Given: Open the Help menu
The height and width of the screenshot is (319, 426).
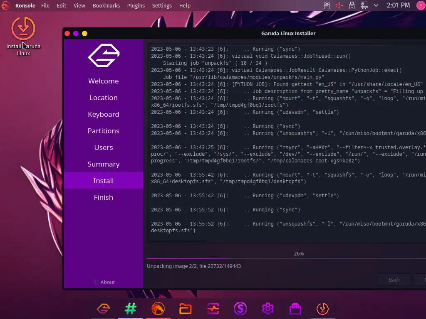Looking at the screenshot, I should [185, 5].
